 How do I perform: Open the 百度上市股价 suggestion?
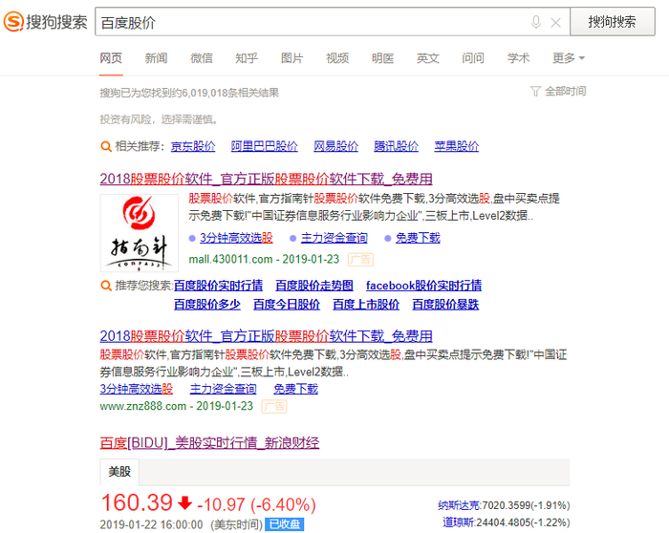coord(366,305)
